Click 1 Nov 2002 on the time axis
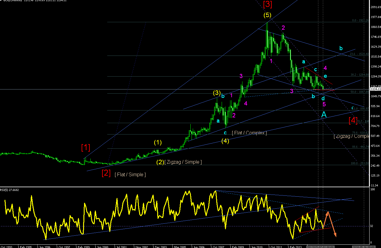381x248 pixels. coord(141,247)
